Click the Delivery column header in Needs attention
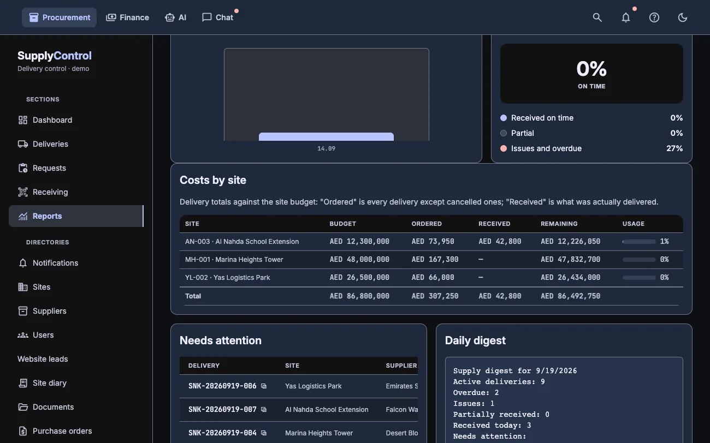 tap(204, 366)
